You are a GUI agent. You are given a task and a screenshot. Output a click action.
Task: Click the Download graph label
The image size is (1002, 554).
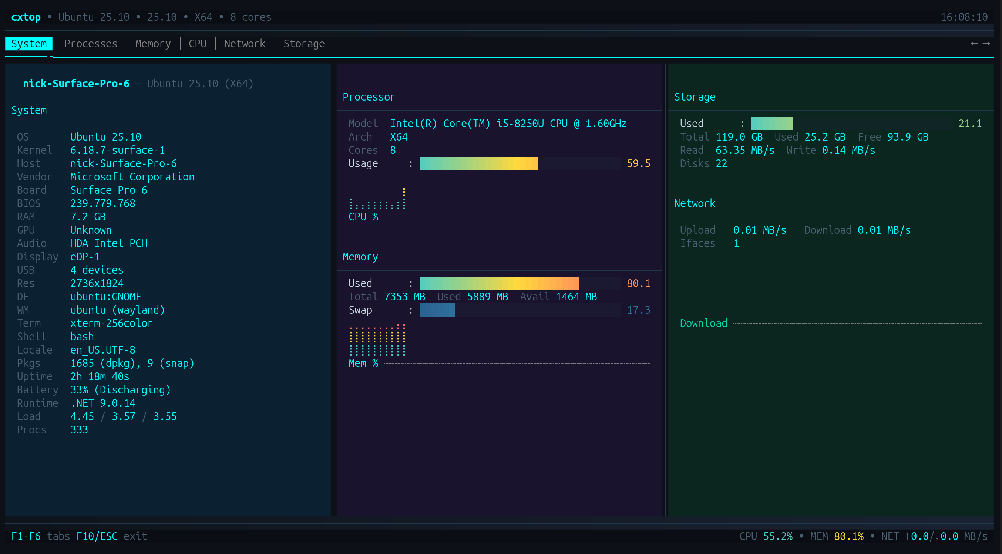click(703, 324)
